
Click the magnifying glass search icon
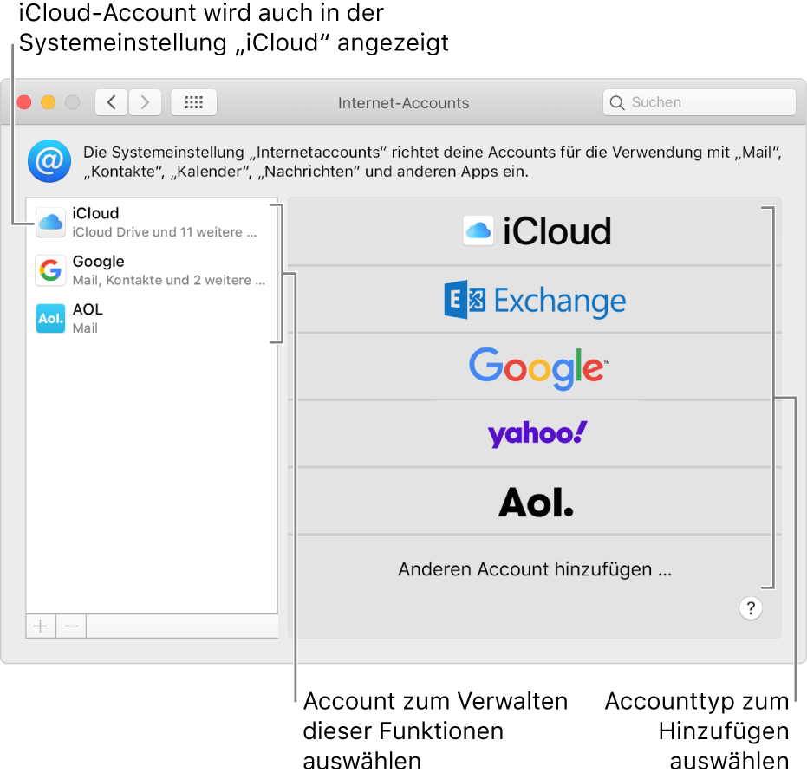[x=616, y=103]
